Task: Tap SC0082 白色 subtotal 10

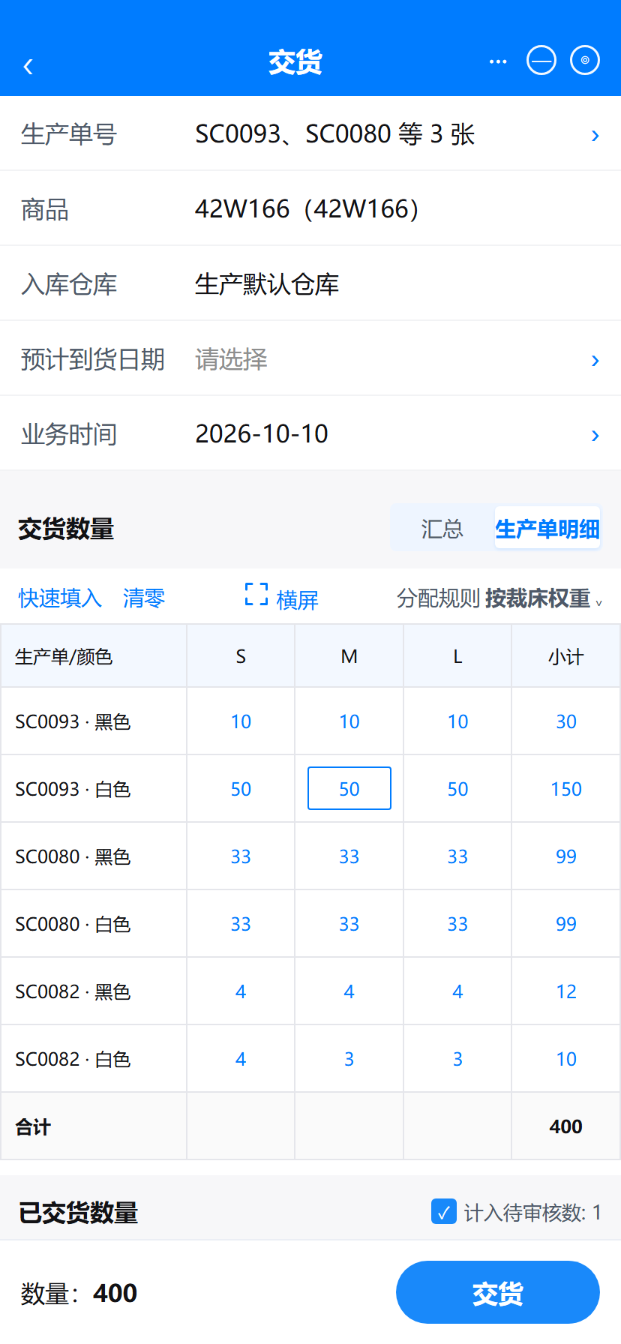Action: click(x=566, y=1059)
